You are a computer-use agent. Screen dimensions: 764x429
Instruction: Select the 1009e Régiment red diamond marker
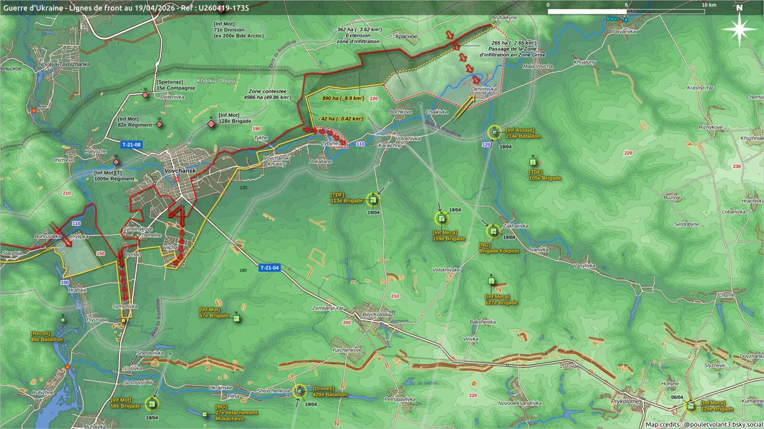point(116,162)
